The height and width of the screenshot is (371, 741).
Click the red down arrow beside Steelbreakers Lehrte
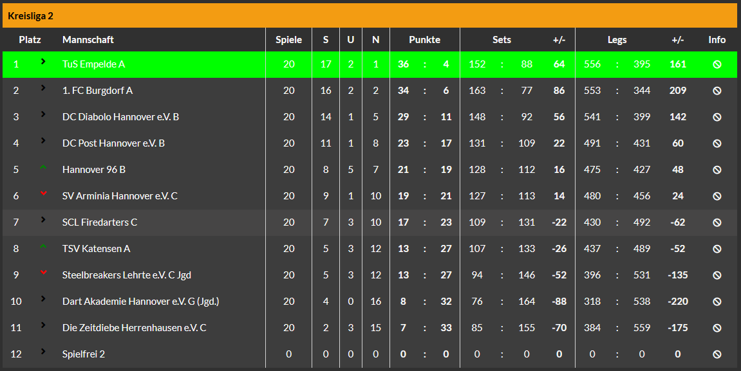[x=44, y=273]
